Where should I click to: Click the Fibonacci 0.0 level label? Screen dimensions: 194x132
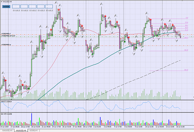coord(187,18)
